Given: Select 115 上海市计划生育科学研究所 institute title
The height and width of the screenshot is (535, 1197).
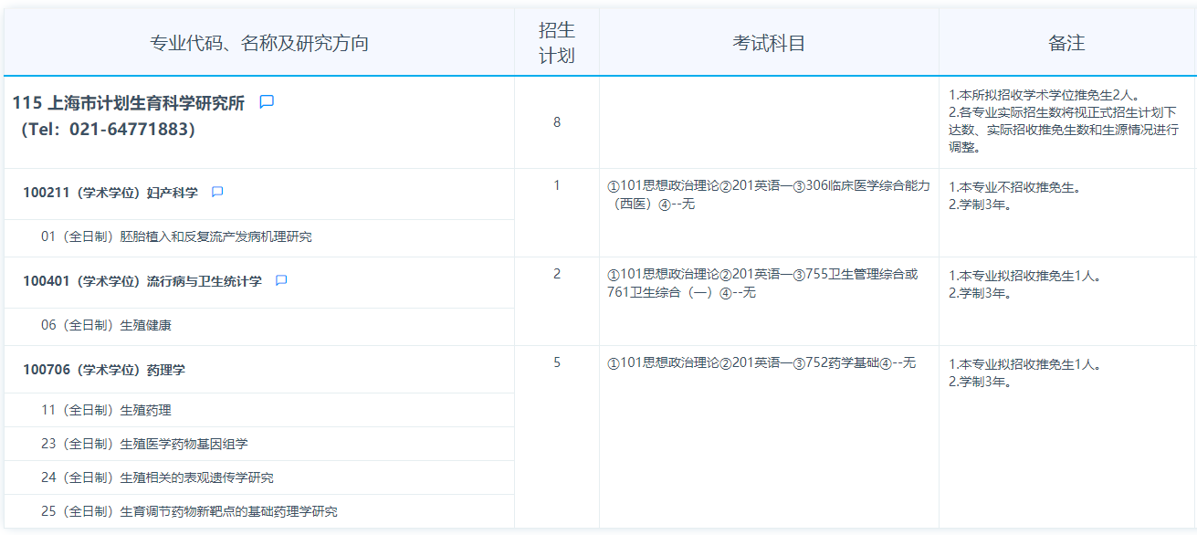Looking at the screenshot, I should click(129, 103).
